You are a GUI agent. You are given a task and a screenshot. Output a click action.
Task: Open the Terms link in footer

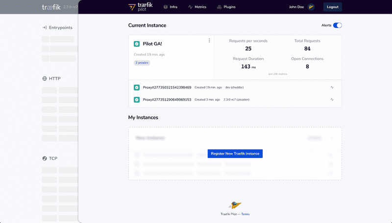[x=245, y=214]
